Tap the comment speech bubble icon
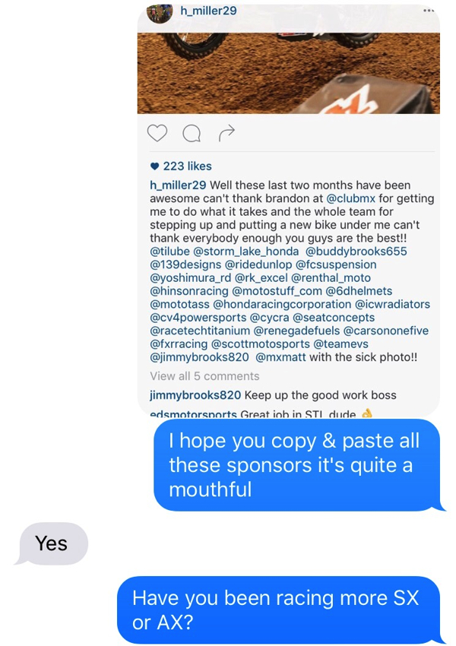The image size is (456, 646). [x=192, y=133]
